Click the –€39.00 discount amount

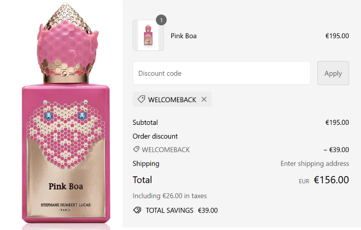coord(336,150)
